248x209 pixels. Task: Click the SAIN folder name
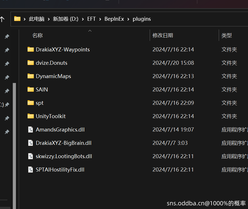click(x=42, y=89)
